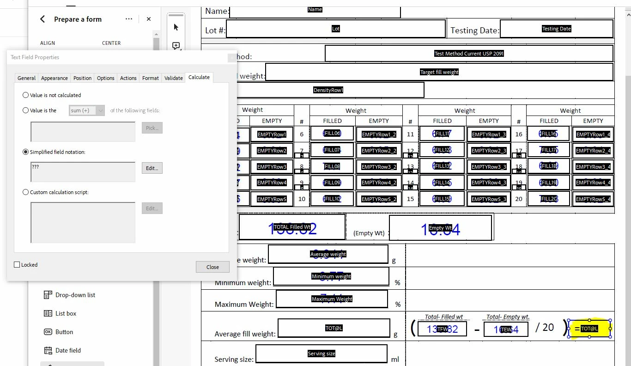Click the Button field icon

click(x=48, y=332)
